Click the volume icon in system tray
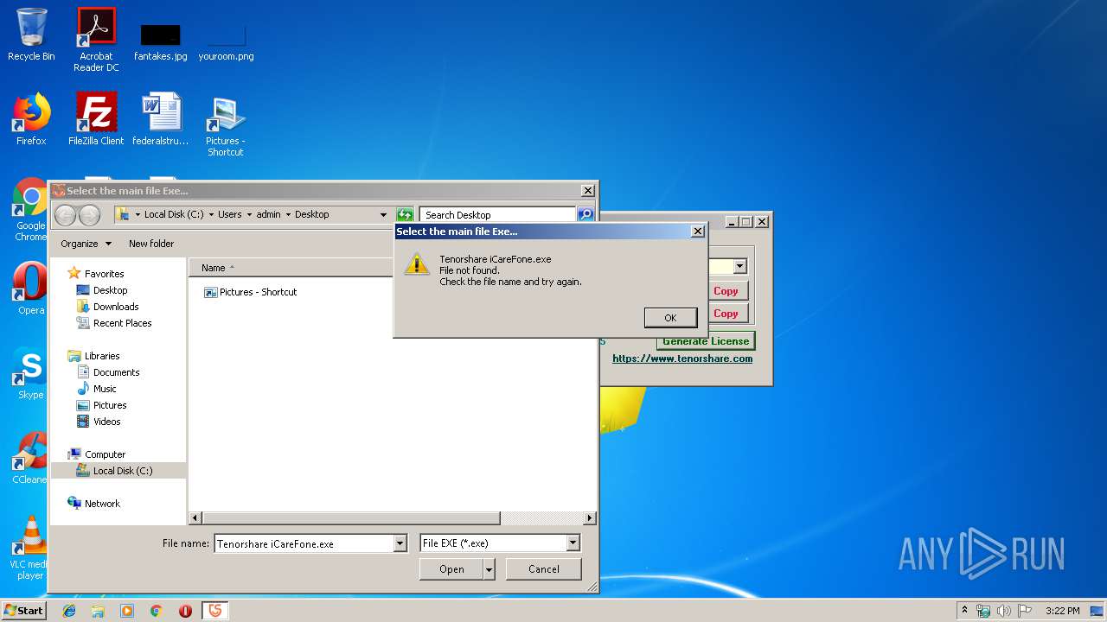The image size is (1107, 622). pos(1004,611)
